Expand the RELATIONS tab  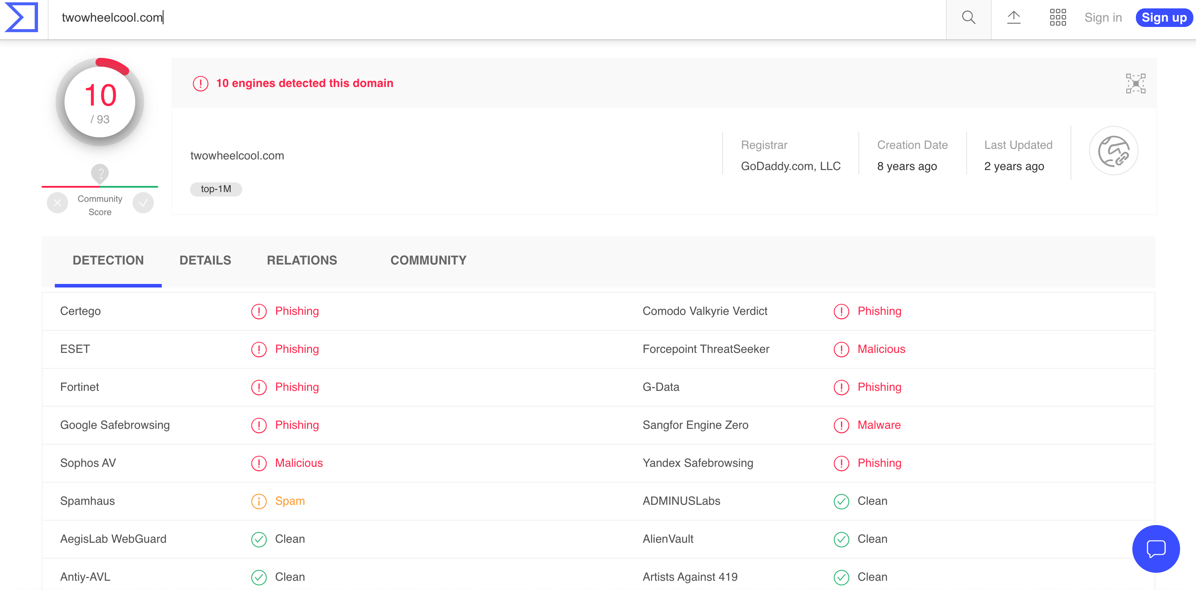(x=302, y=260)
